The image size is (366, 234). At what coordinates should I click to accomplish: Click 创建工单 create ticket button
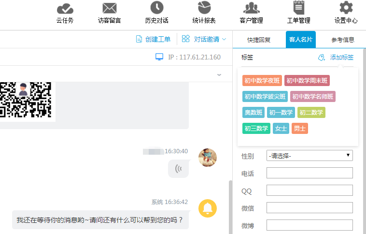coord(153,39)
